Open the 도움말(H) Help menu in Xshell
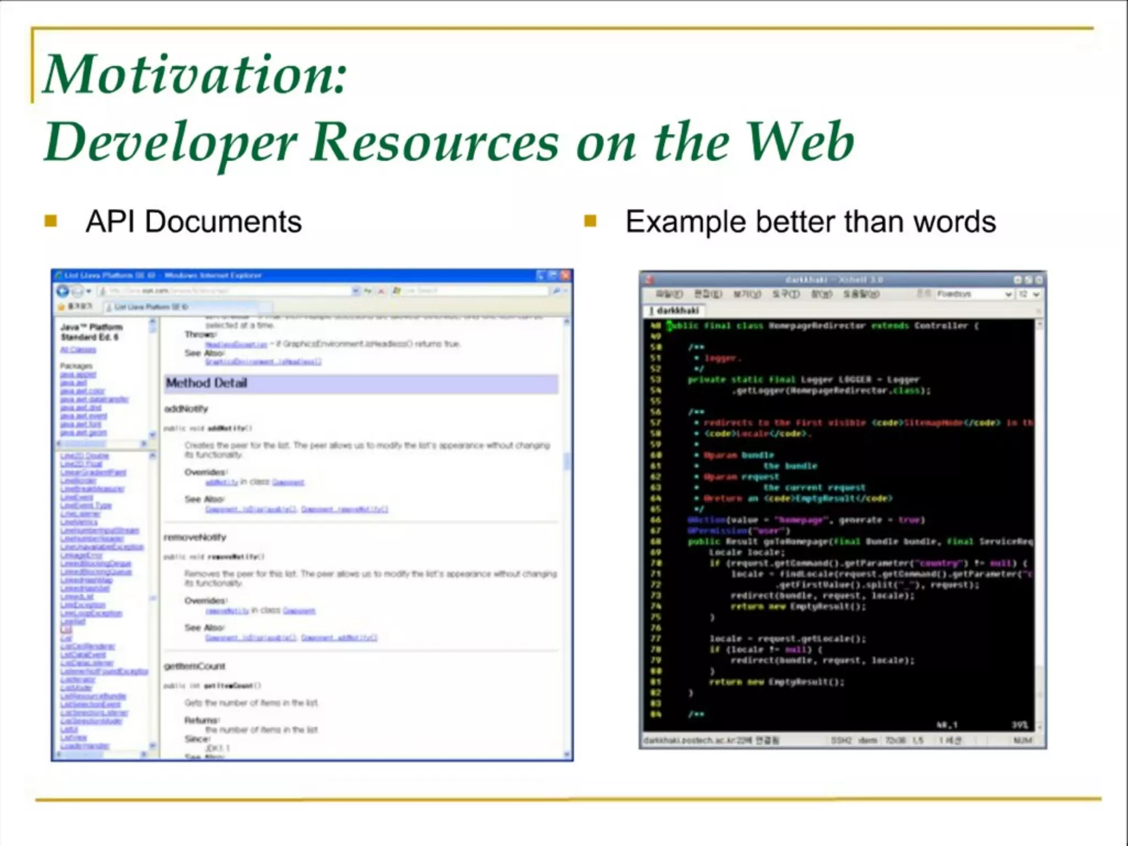This screenshot has width=1128, height=846. coord(861,294)
